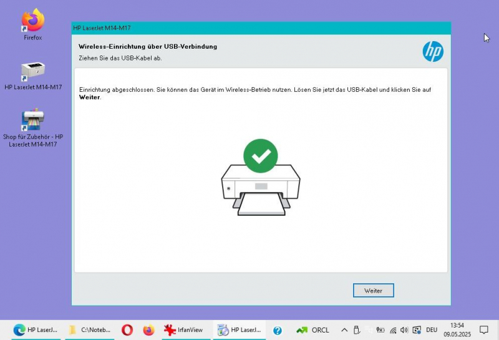This screenshot has height=340, width=499.
Task: Change the DEU input language
Action: tap(432, 330)
